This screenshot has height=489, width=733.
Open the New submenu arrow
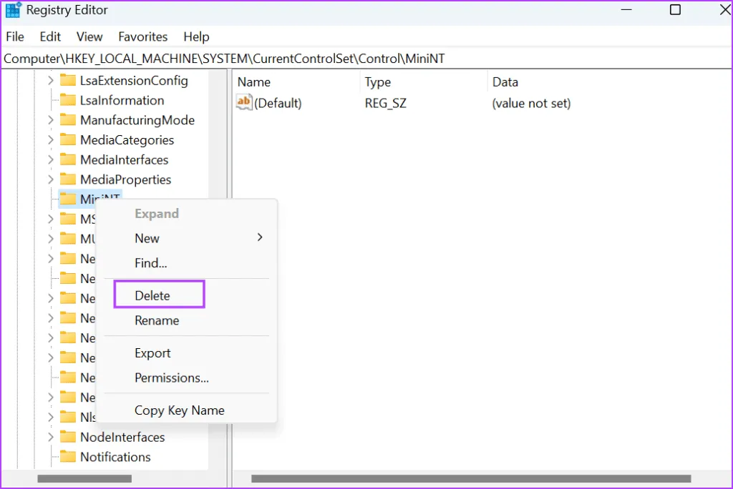point(260,237)
